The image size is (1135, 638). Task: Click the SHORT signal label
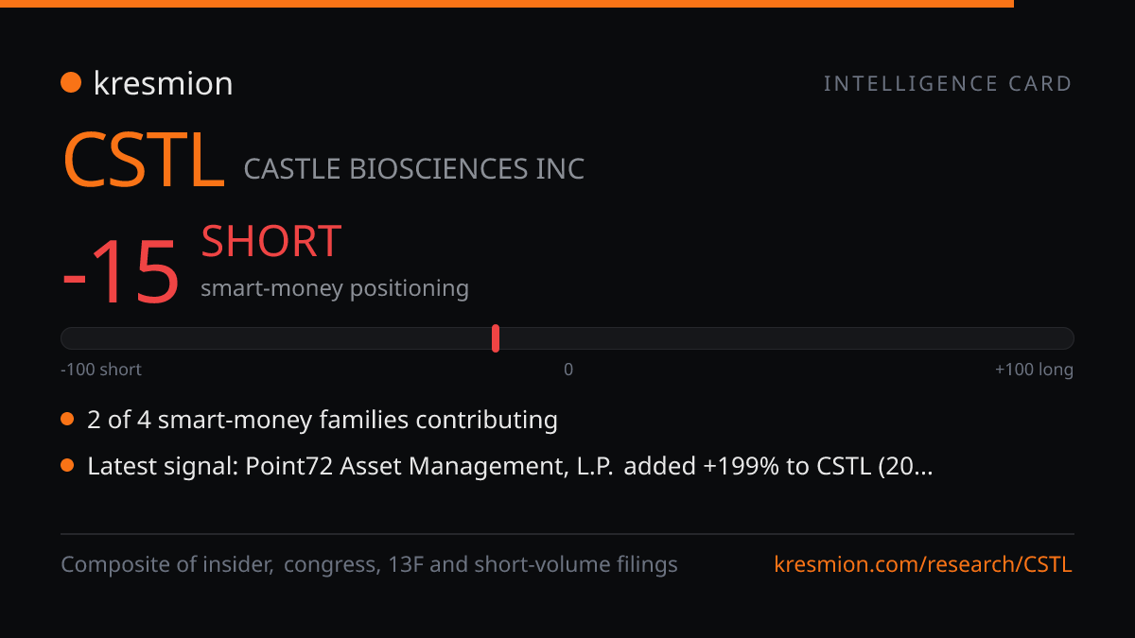coord(271,242)
